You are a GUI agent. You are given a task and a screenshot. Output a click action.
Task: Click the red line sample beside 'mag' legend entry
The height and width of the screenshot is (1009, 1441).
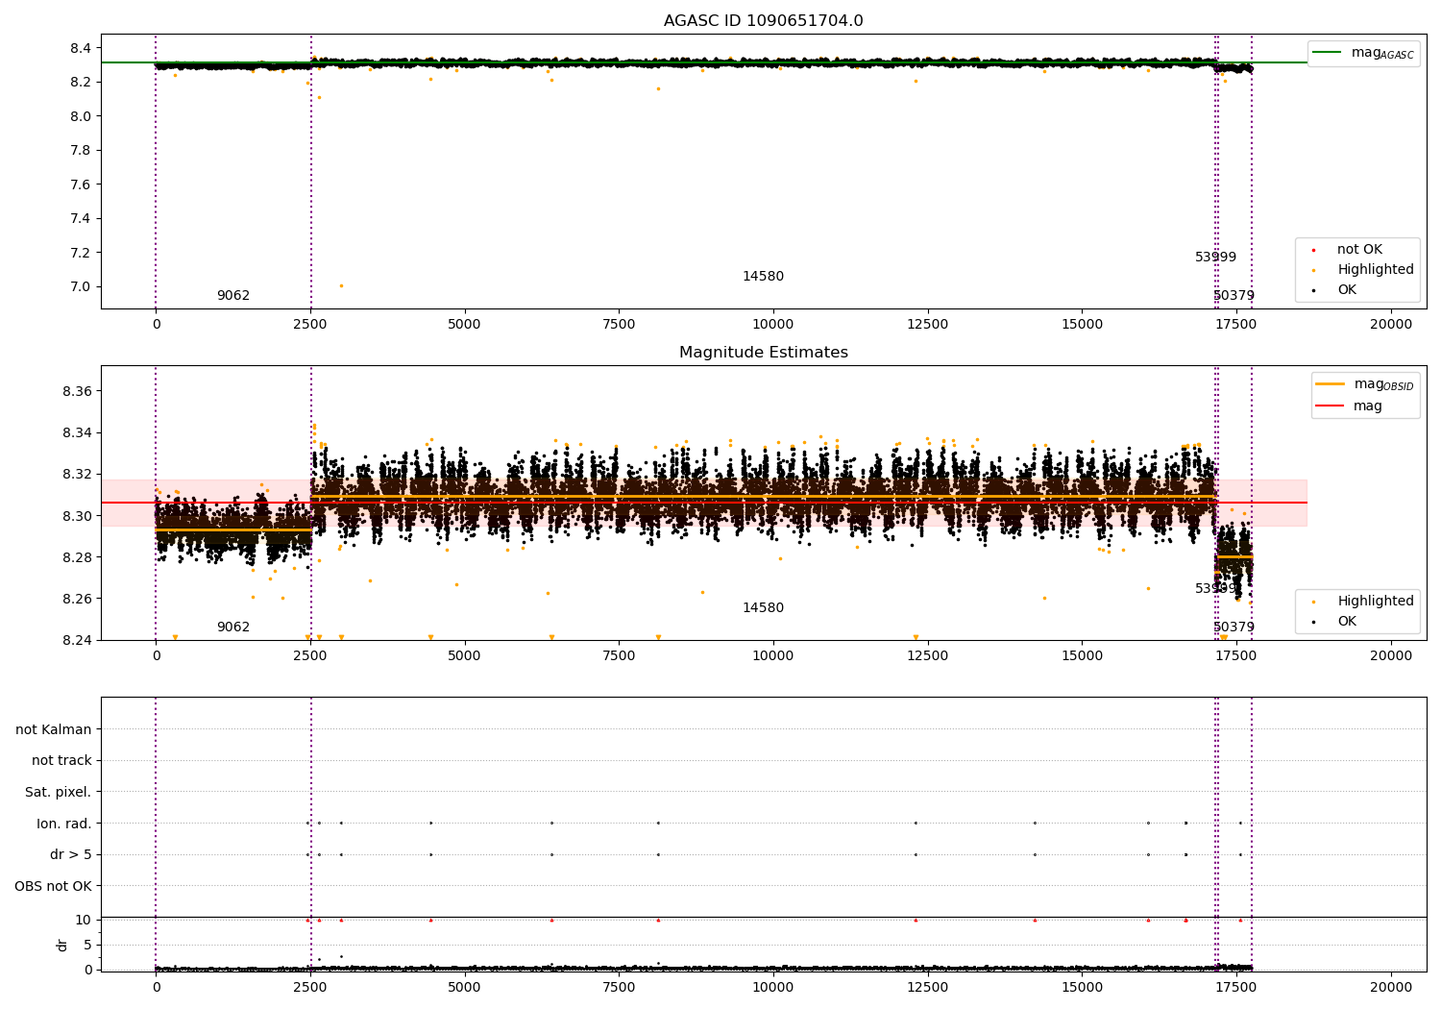[x=1330, y=406]
